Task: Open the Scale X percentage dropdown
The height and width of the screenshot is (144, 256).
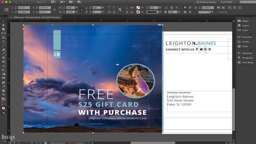Action: pos(77,8)
